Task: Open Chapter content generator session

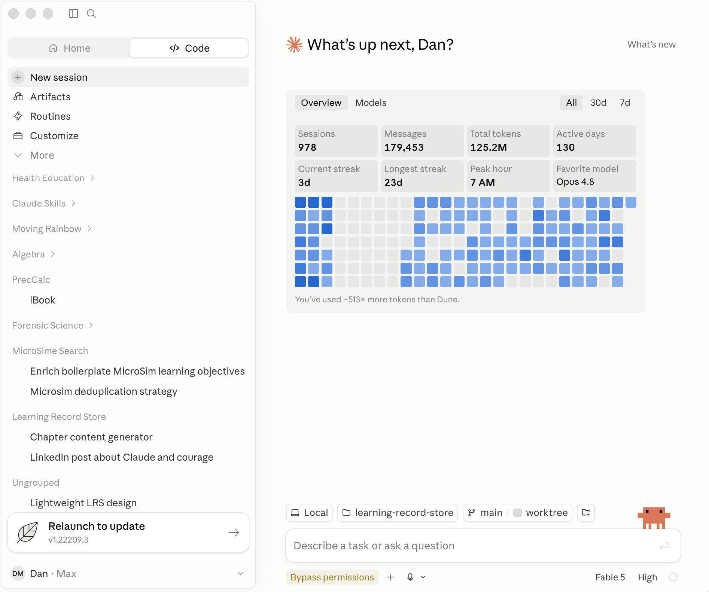Action: [x=91, y=437]
